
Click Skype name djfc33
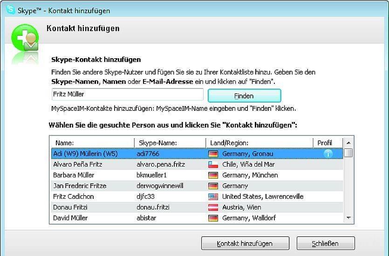(x=146, y=196)
